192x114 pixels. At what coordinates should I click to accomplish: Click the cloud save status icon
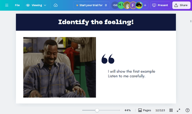pos(56,5)
